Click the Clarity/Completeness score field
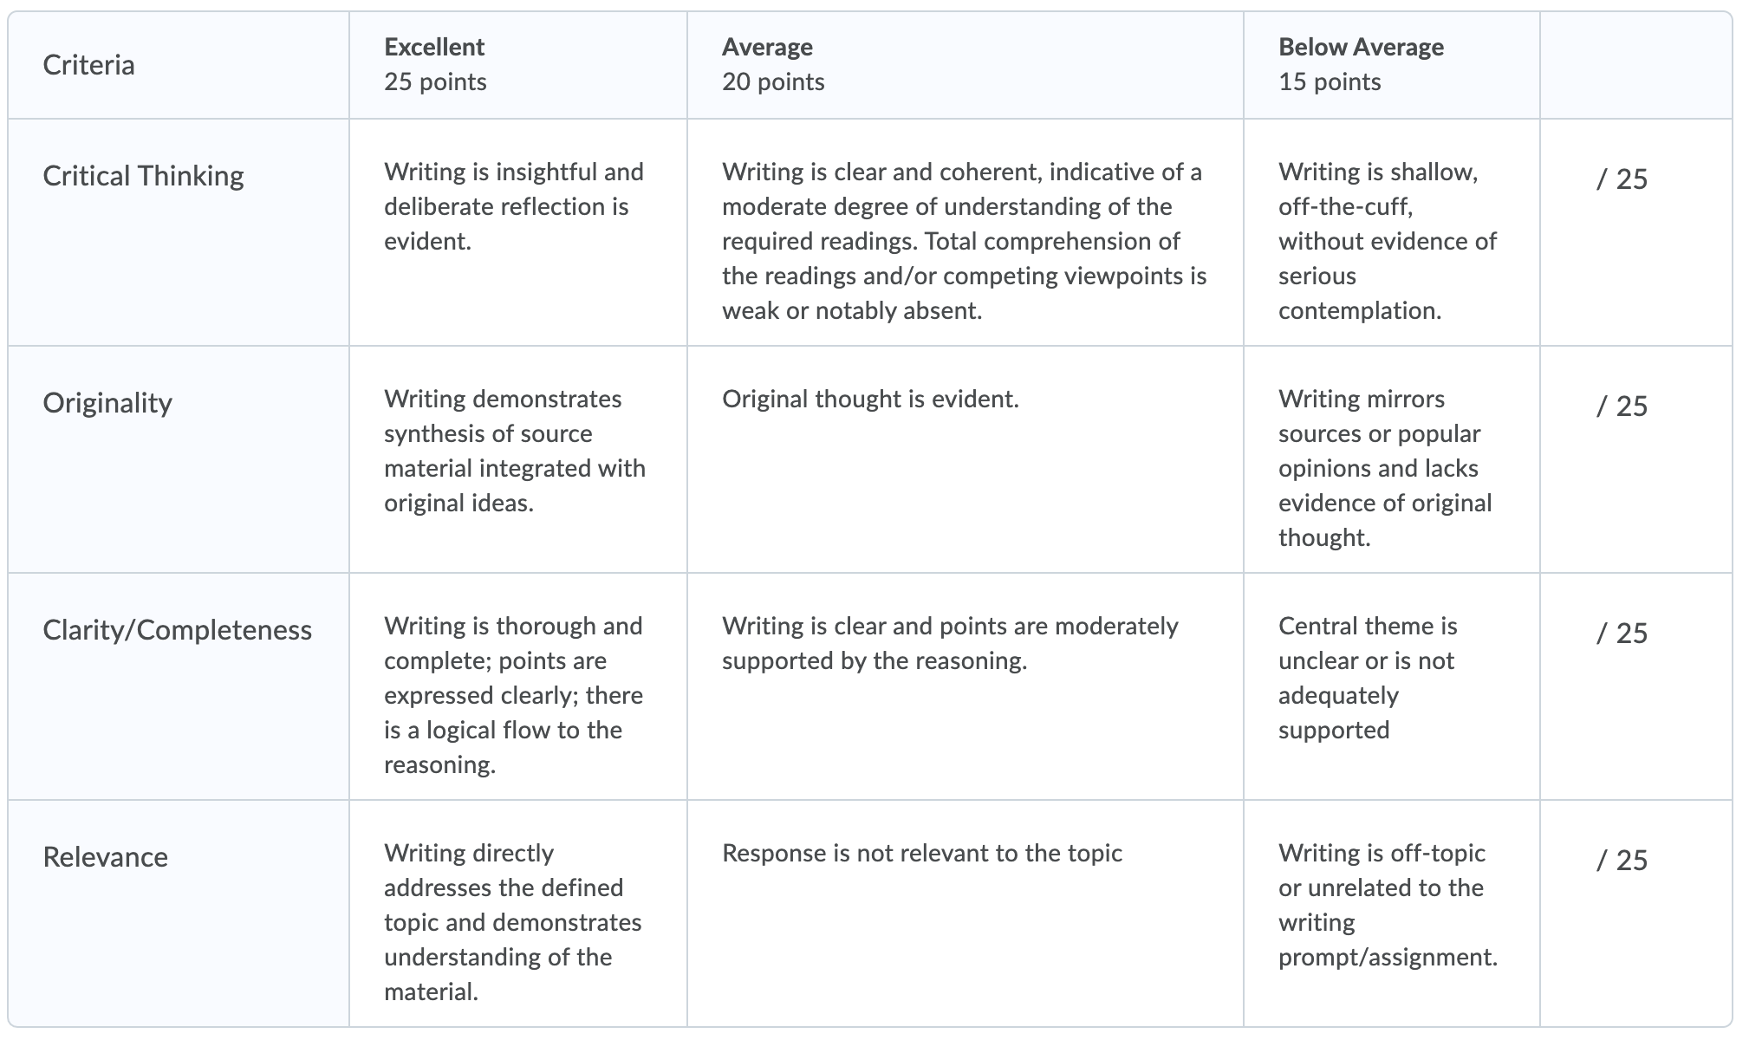 1622,633
